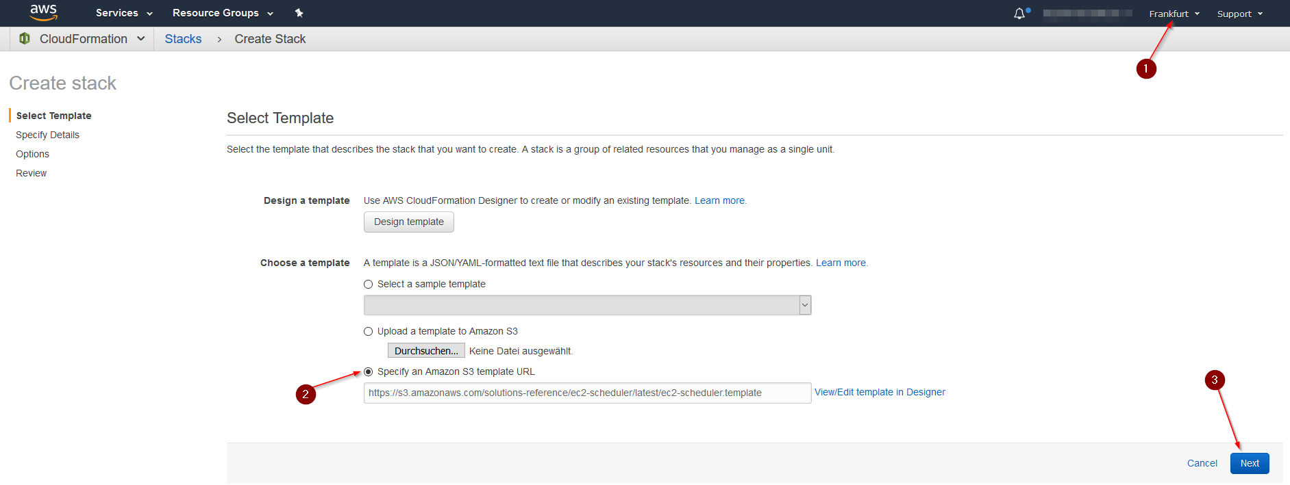Open Learn more link for Designer

(x=719, y=200)
